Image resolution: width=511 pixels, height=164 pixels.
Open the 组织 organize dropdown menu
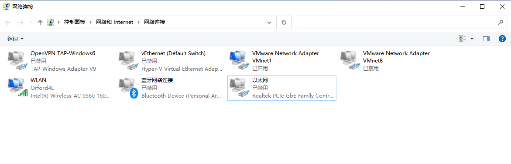pos(16,39)
